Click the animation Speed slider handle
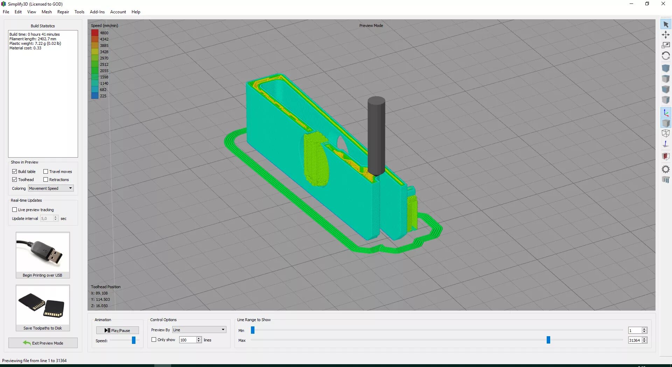 coord(133,340)
